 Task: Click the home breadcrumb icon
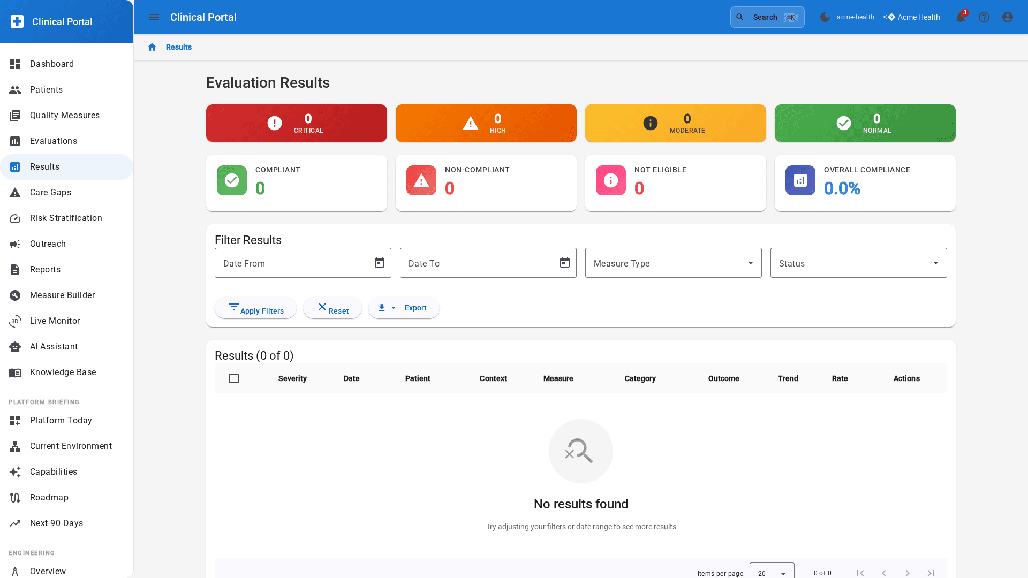pyautogui.click(x=152, y=47)
